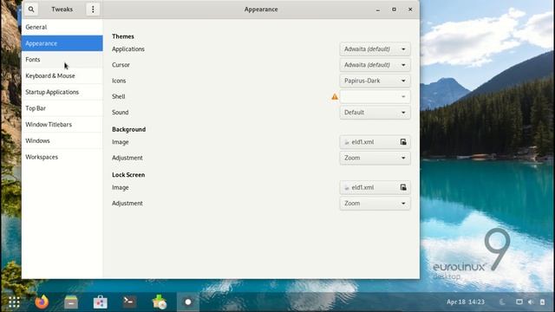Toggle night light moon icon in tray
Screen dimensions: 555x312
click(502, 302)
